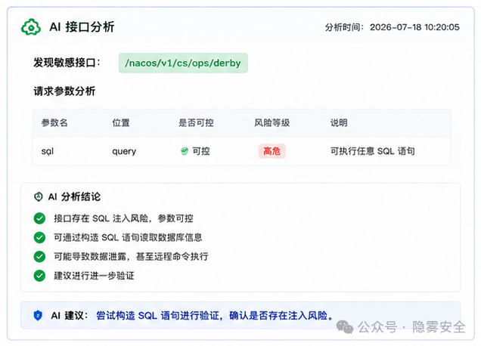Click check icon for 建议进行进一步验证

pyautogui.click(x=39, y=276)
